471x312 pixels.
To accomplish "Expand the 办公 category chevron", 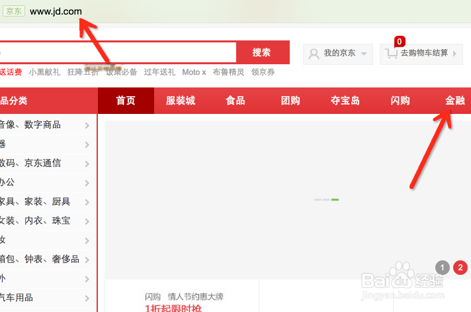I will coord(87,183).
